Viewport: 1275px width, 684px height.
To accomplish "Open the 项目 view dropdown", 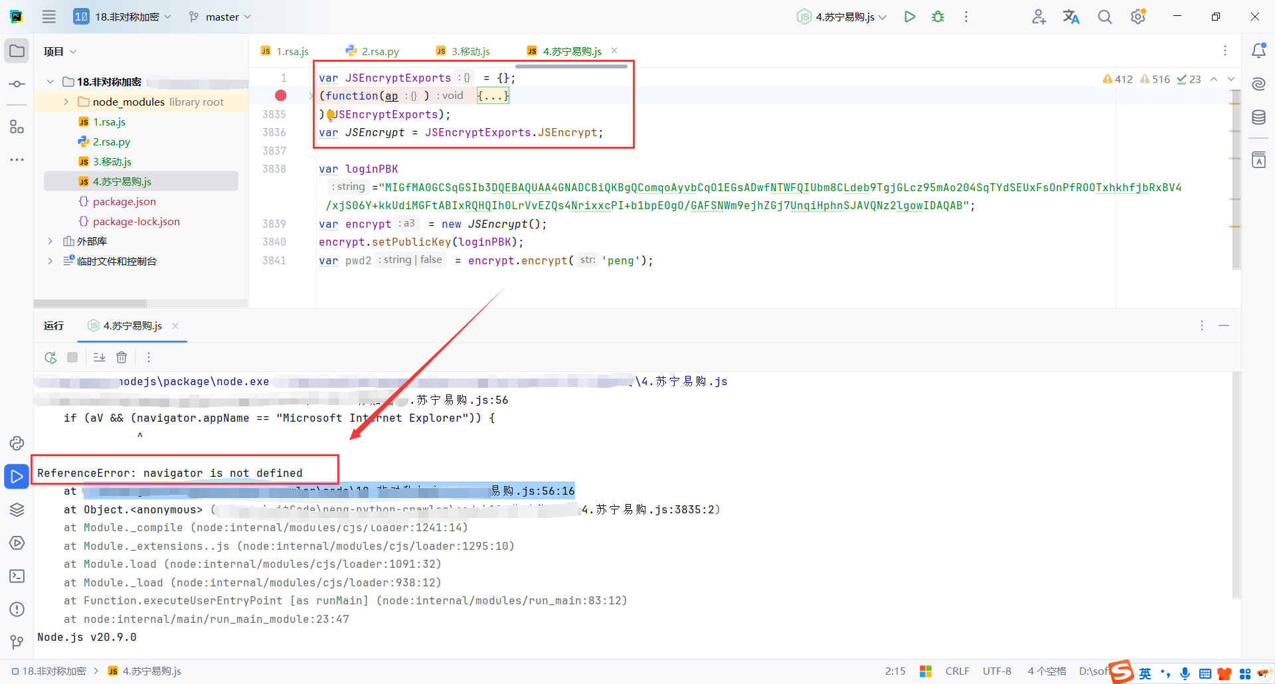I will point(60,51).
